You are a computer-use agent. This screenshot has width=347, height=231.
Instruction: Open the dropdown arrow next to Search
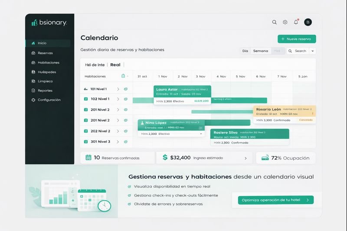[313, 51]
